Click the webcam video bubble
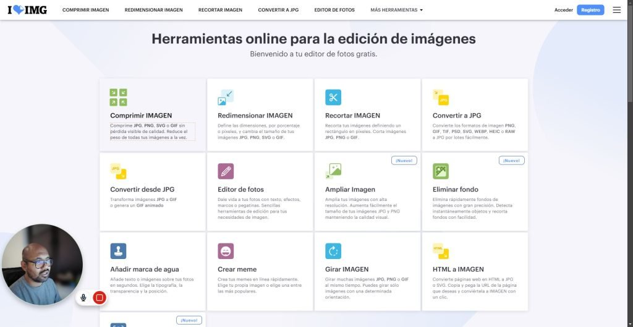Image resolution: width=633 pixels, height=327 pixels. coord(42,265)
